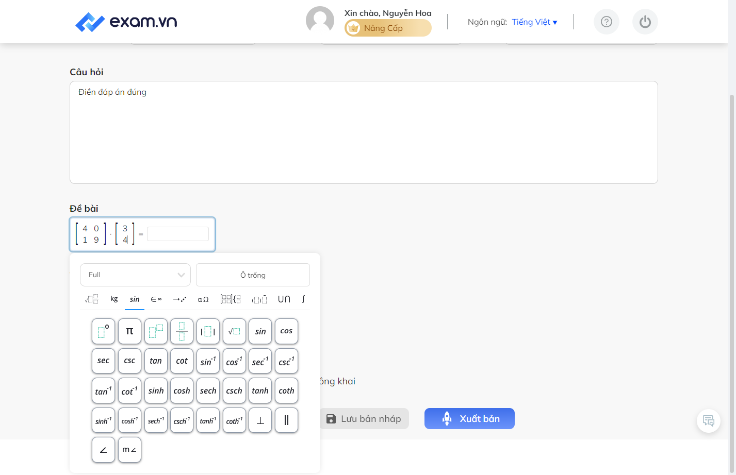This screenshot has width=736, height=475.
Task: Insert the superscript exponent template
Action: tap(156, 331)
